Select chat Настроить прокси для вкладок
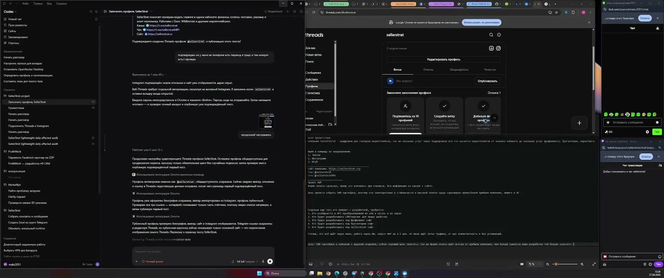The width and height of the screenshot is (664, 278). click(23, 63)
